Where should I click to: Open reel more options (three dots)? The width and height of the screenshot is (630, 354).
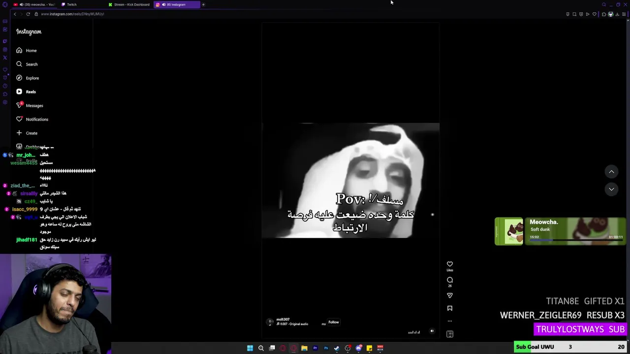click(449, 321)
